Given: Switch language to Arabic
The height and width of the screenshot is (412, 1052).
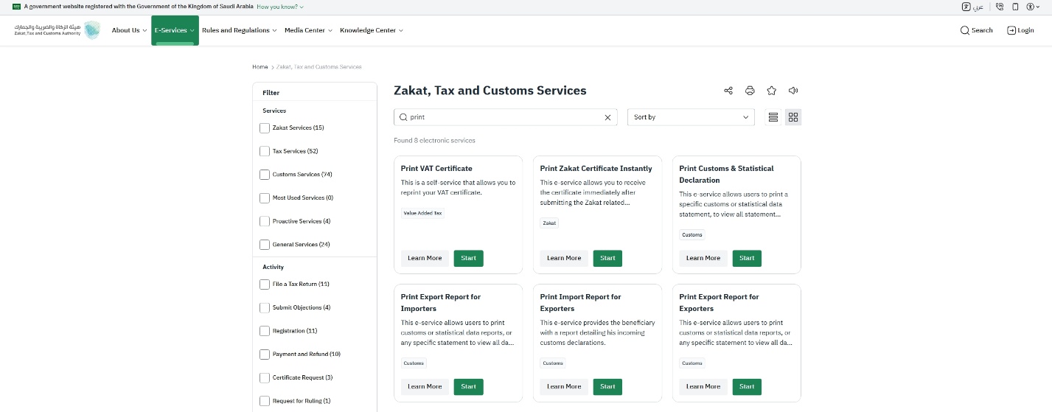Looking at the screenshot, I should [978, 7].
